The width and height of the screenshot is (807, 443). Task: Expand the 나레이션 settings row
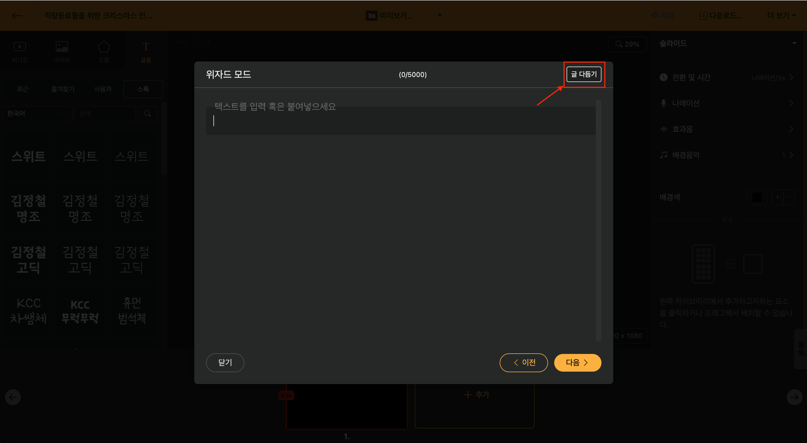point(726,103)
